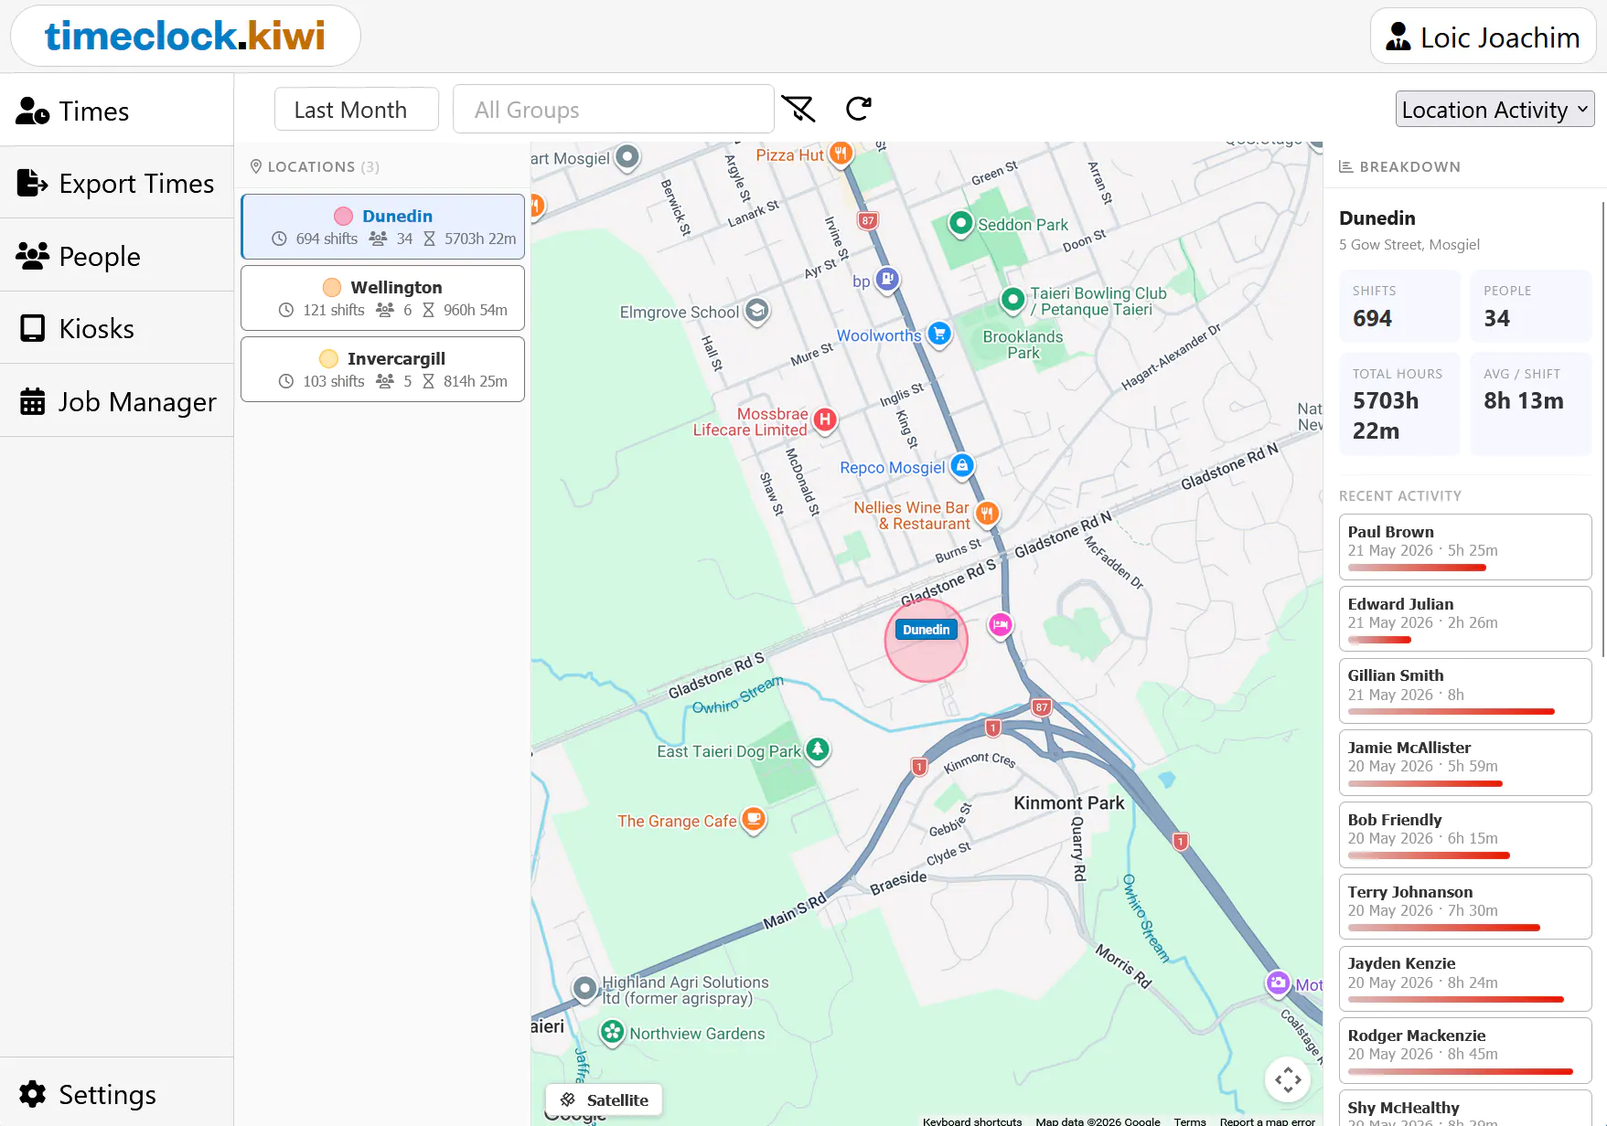Open Gillian Smith activity entry
Image resolution: width=1607 pixels, height=1126 pixels.
click(x=1465, y=690)
